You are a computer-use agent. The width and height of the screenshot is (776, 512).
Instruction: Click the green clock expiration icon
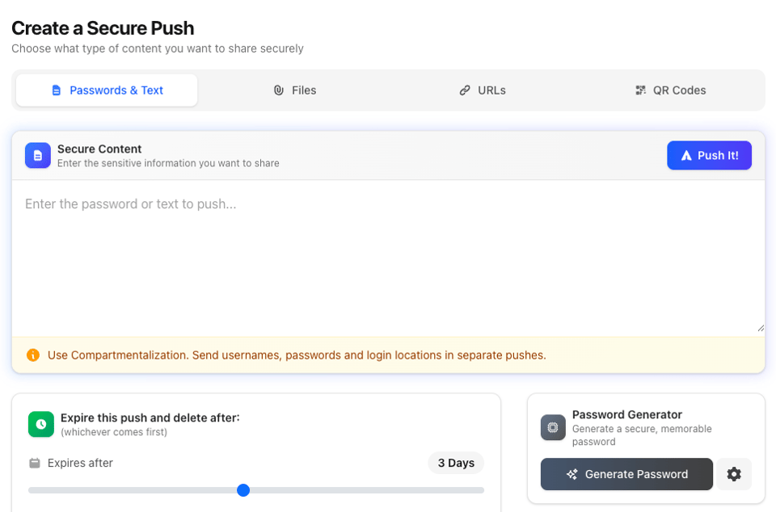[40, 424]
